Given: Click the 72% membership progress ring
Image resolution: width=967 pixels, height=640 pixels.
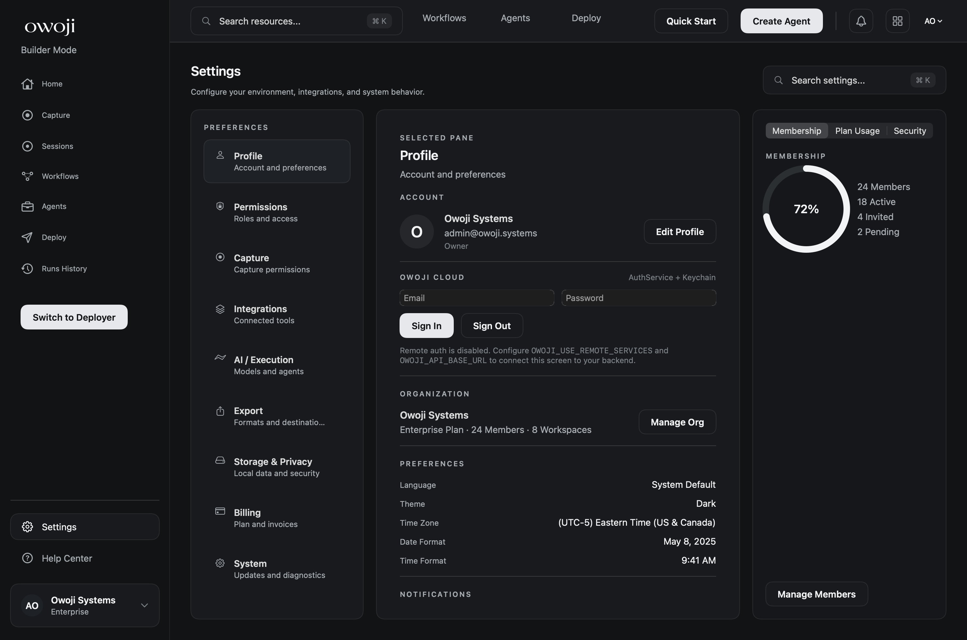Looking at the screenshot, I should (806, 209).
